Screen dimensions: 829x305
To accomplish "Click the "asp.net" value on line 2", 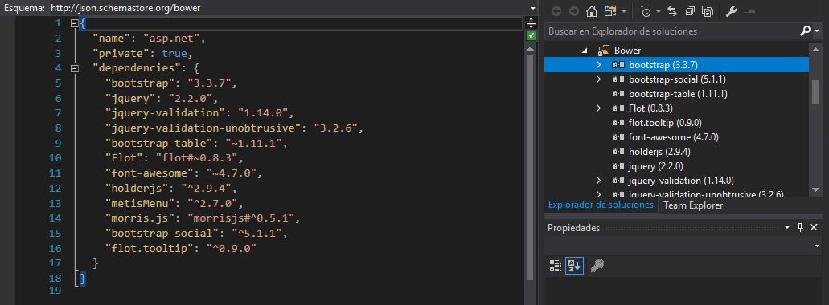I will pos(172,39).
